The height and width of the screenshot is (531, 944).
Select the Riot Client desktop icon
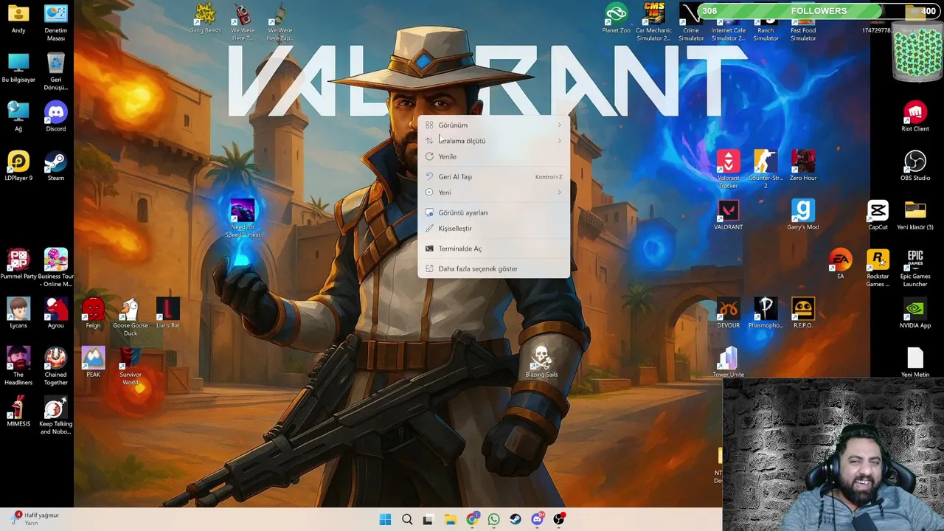tap(915, 117)
